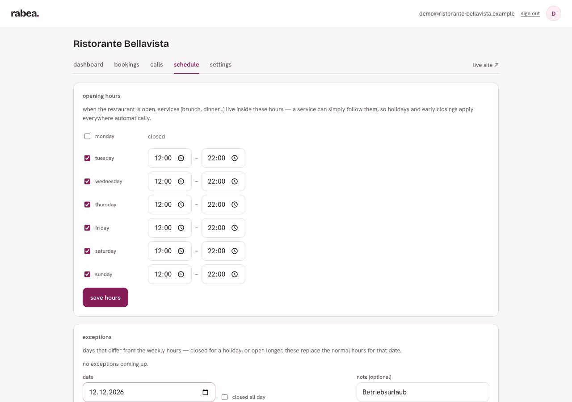Go to the dashboard tab
Viewport: 572px width, 402px height.
[x=88, y=65]
